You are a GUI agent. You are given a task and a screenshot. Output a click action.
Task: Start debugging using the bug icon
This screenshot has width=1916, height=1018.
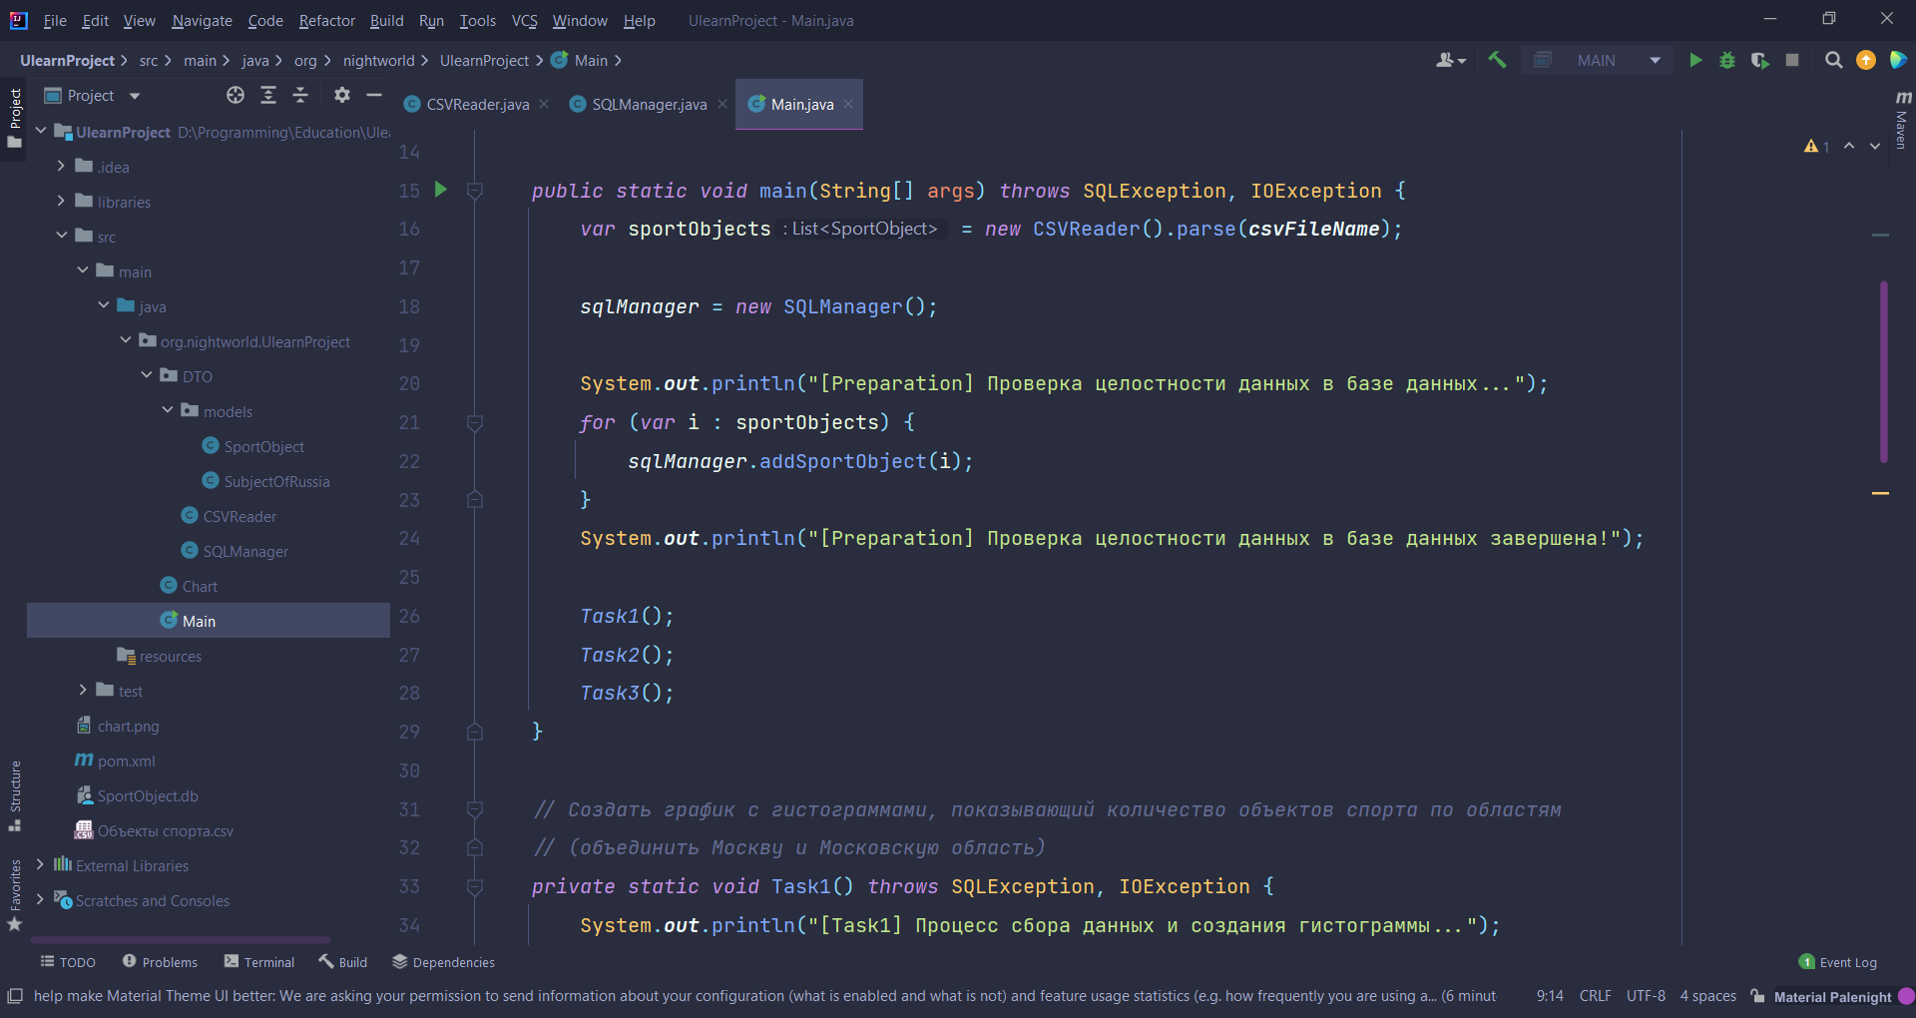pyautogui.click(x=1728, y=60)
